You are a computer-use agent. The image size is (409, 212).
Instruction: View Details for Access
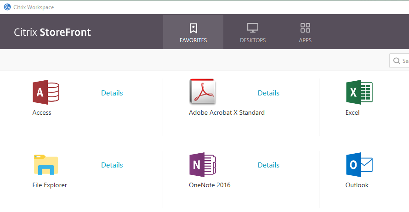click(x=112, y=93)
